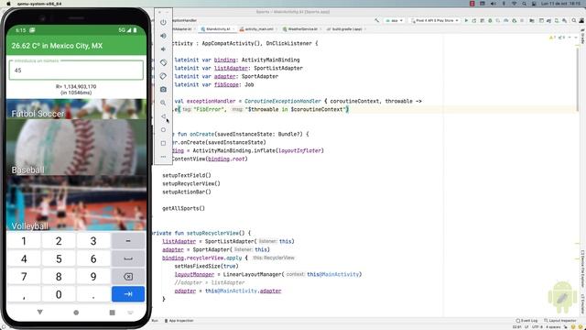
Task: Click the getAllSports() call in code
Action: click(x=183, y=208)
